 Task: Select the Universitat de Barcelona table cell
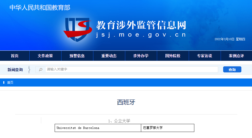click(98, 128)
